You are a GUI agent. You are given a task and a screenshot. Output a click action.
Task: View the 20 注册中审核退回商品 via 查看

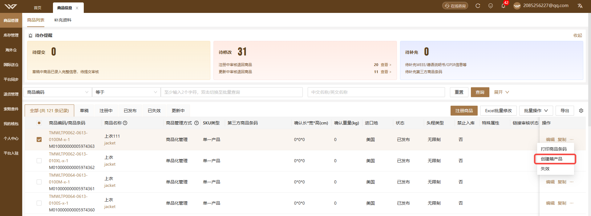[x=386, y=65]
